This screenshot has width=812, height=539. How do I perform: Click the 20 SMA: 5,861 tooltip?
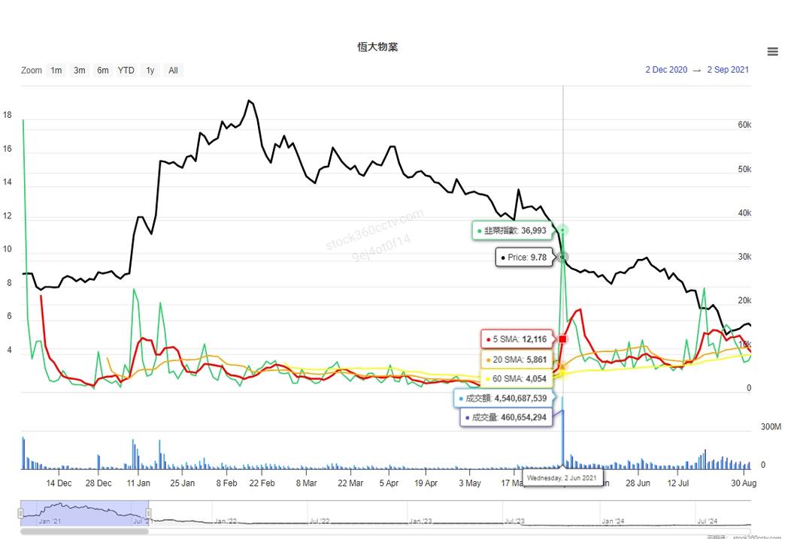[517, 359]
